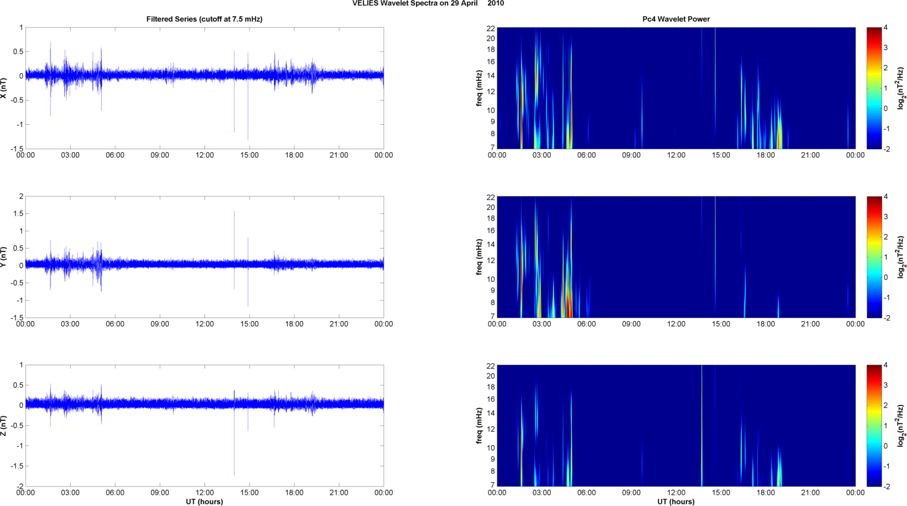
Task: Click the log2(nT²/Hz) label of top colorbar
Action: point(901,88)
